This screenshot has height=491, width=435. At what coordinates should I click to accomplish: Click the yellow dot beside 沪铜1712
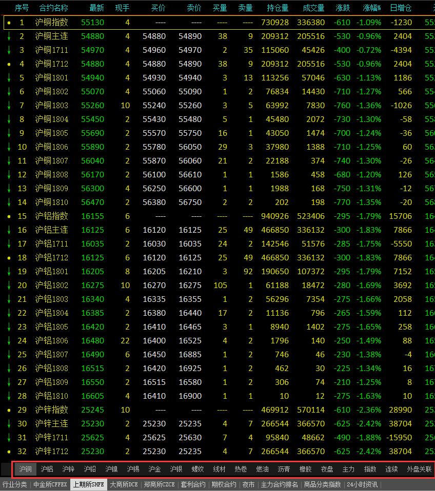(x=9, y=64)
